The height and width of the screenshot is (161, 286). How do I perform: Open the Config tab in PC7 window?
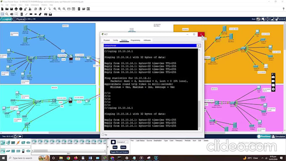coord(115,40)
